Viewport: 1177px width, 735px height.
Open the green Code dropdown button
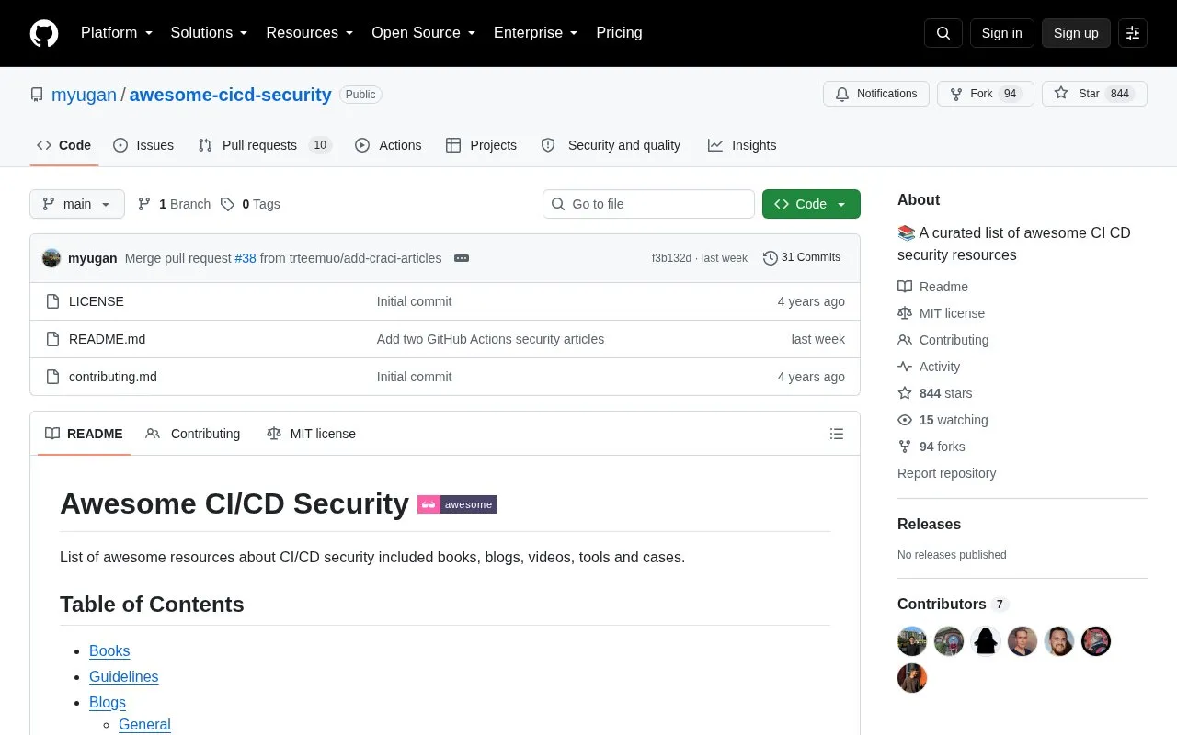(811, 204)
